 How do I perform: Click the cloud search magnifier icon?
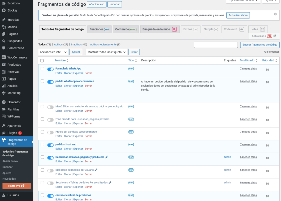(174, 29)
